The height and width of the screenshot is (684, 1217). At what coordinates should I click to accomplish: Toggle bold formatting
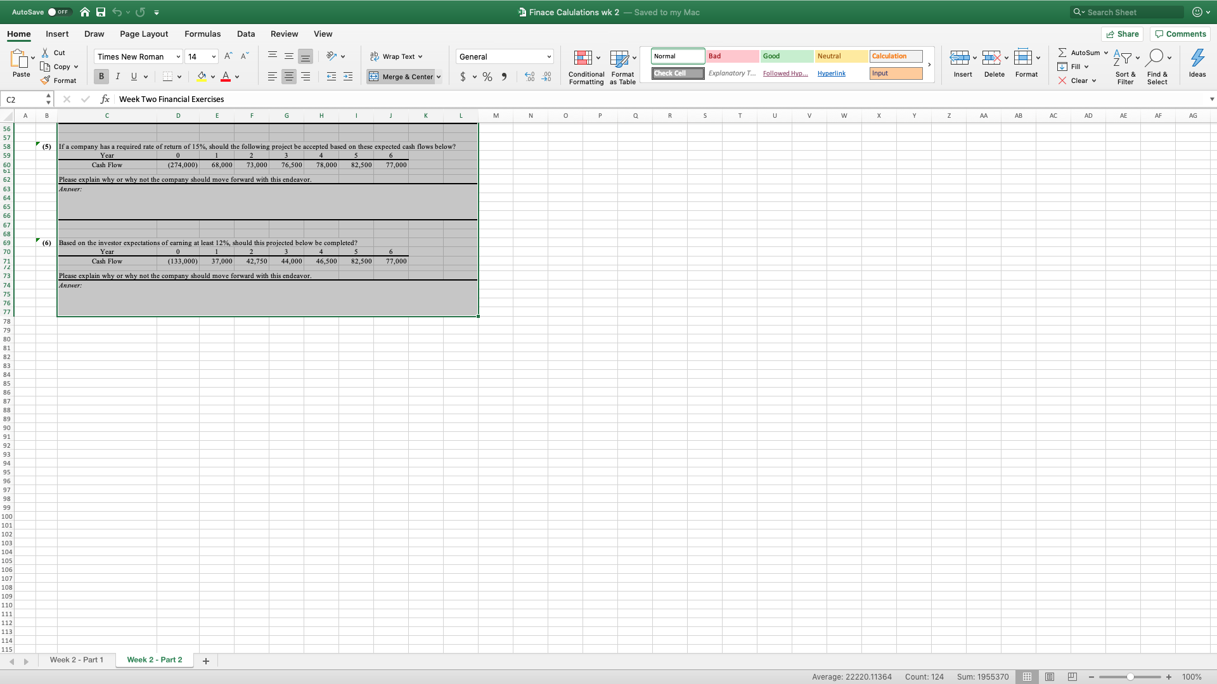pyautogui.click(x=100, y=76)
